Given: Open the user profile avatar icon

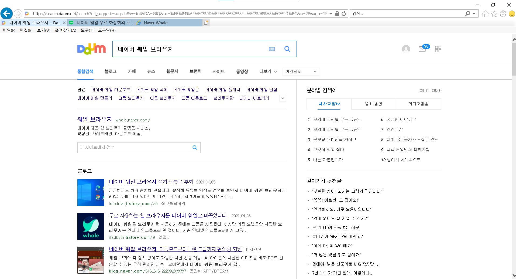Looking at the screenshot, I should 406,49.
